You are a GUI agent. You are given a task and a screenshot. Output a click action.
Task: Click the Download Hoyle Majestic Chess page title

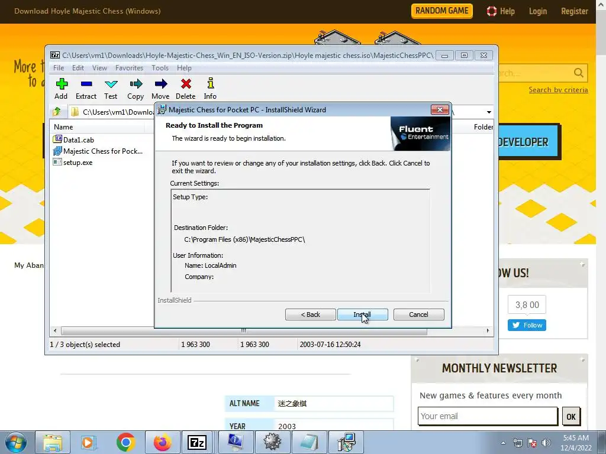[x=88, y=11]
